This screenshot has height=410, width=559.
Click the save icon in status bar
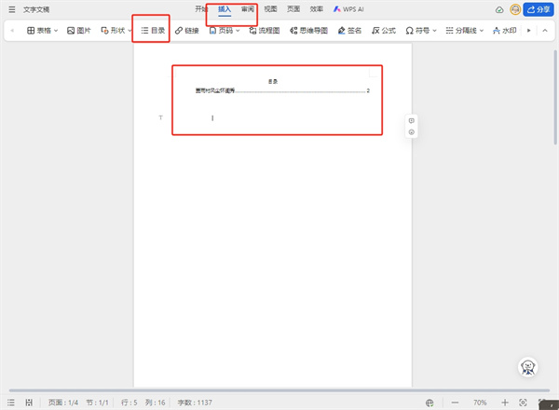[29, 403]
